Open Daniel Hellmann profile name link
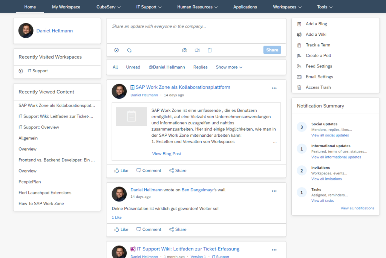The image size is (386, 258). coord(54,31)
